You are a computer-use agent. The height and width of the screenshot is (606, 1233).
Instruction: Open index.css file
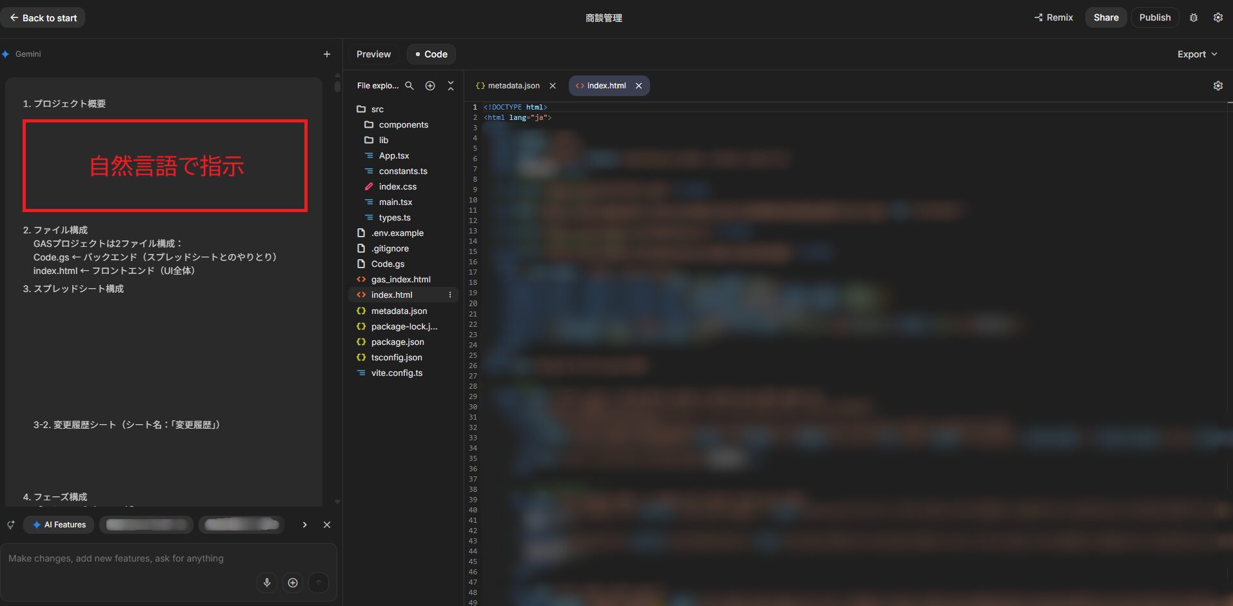[403, 186]
